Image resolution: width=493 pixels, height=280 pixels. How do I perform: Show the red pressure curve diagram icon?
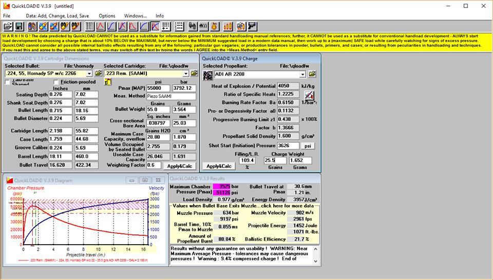pos(101,26)
